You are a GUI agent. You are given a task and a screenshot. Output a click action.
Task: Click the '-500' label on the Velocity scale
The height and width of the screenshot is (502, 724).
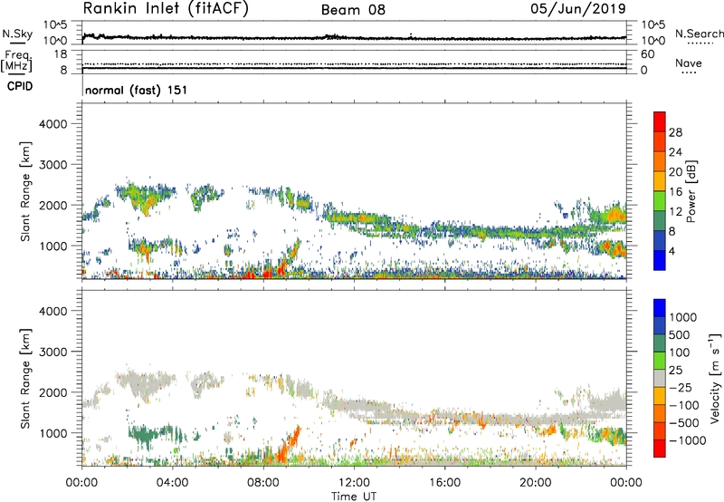coord(686,423)
